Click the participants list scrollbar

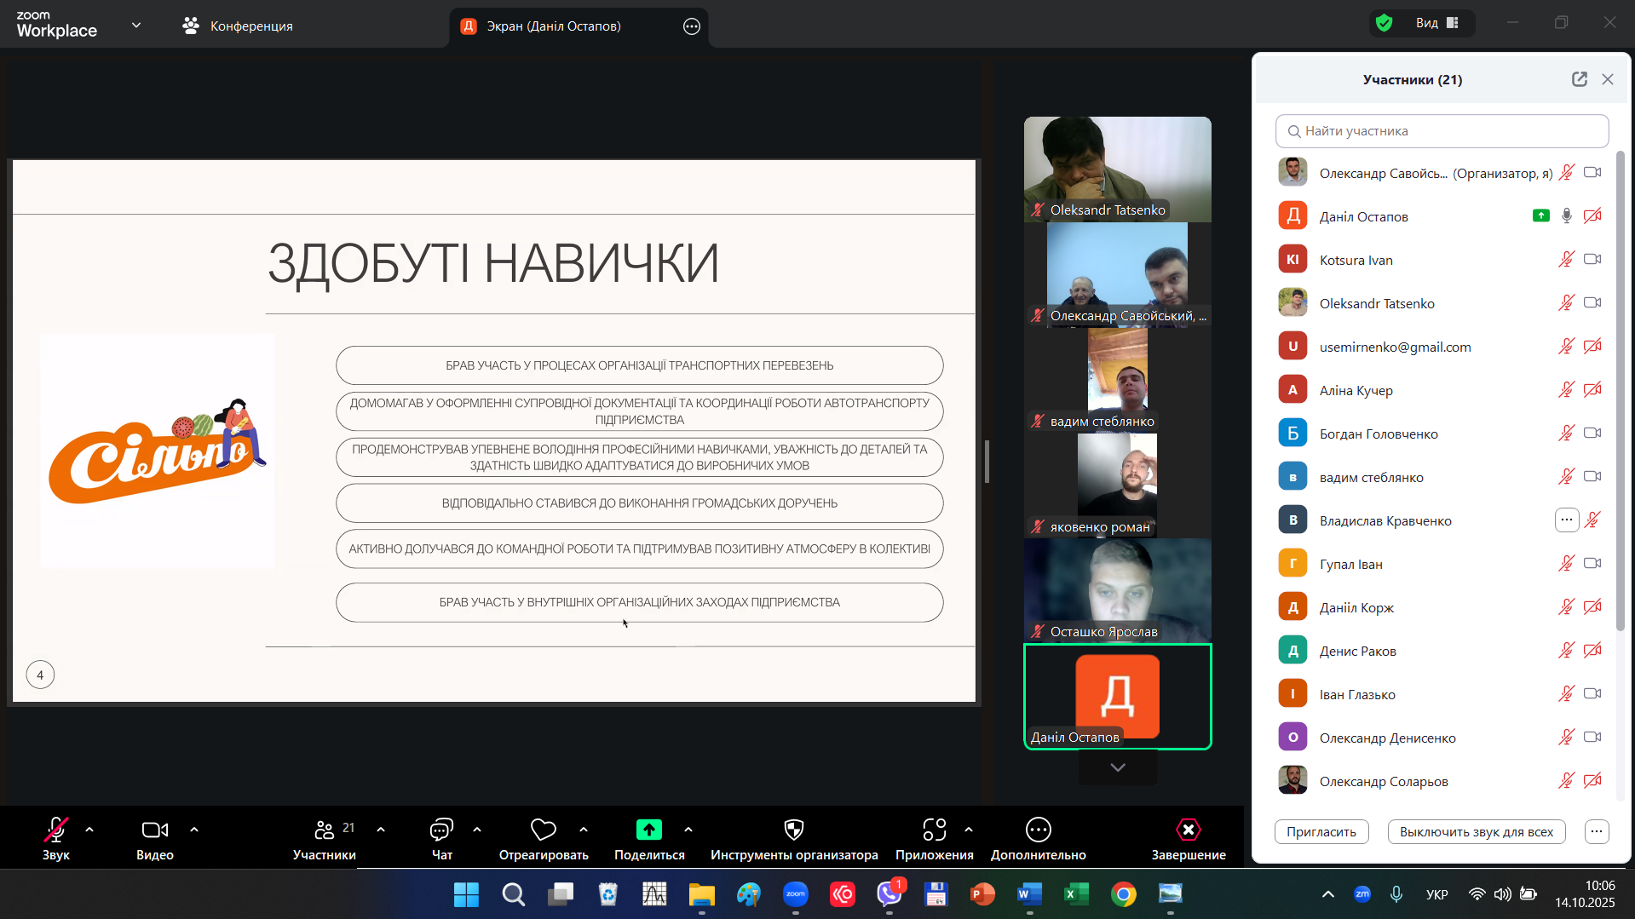[1620, 392]
